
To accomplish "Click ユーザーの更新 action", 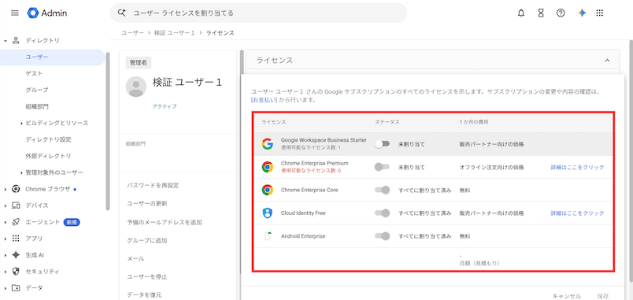I will (147, 203).
